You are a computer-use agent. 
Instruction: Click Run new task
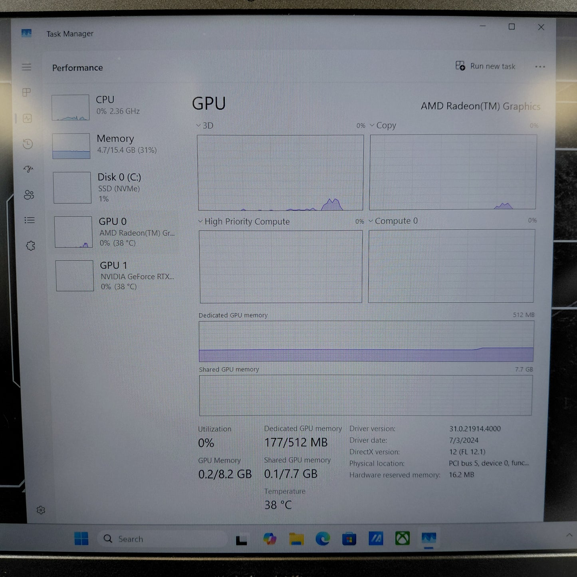tap(486, 66)
